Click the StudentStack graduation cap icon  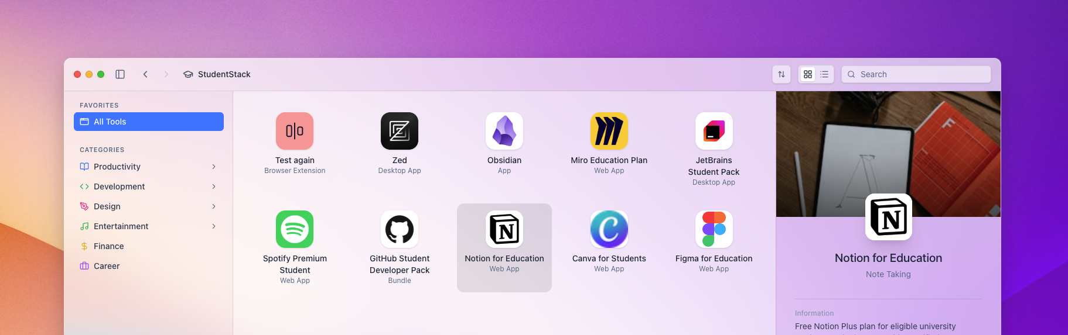(188, 74)
